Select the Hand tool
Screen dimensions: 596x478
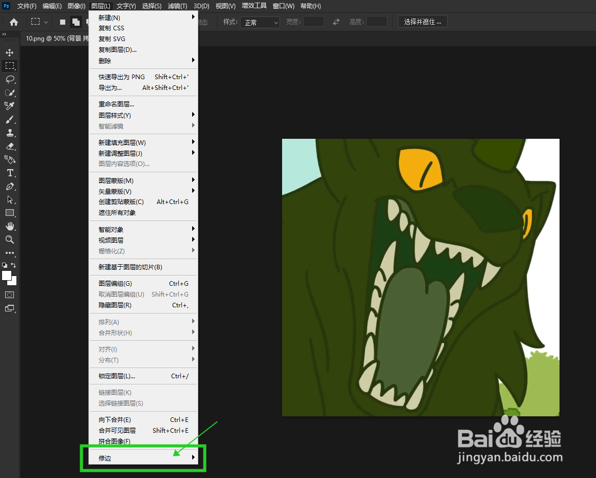point(9,226)
